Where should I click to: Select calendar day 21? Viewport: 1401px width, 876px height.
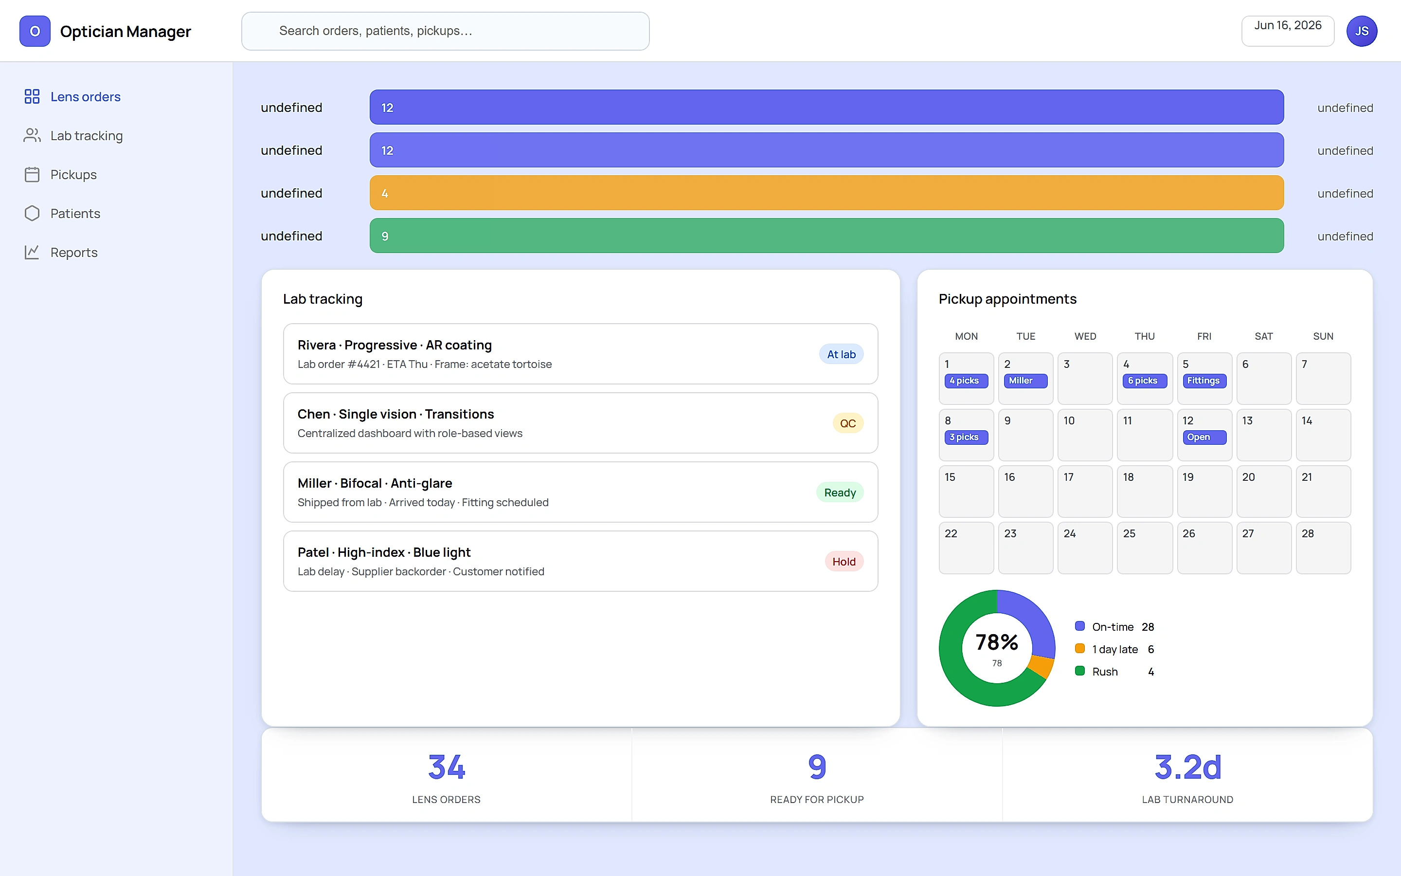tap(1324, 492)
